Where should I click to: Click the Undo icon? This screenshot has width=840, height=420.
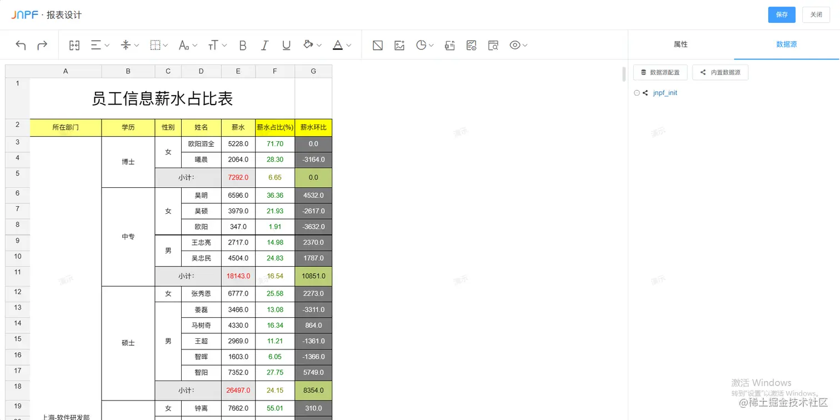tap(21, 45)
